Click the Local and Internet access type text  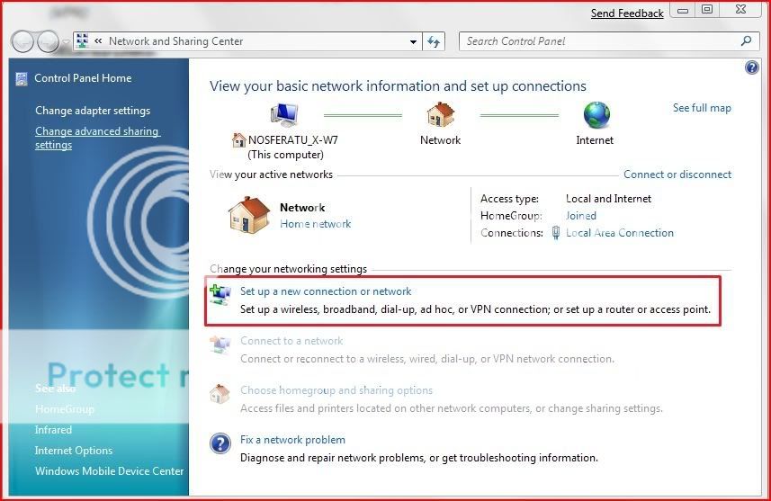pos(608,199)
